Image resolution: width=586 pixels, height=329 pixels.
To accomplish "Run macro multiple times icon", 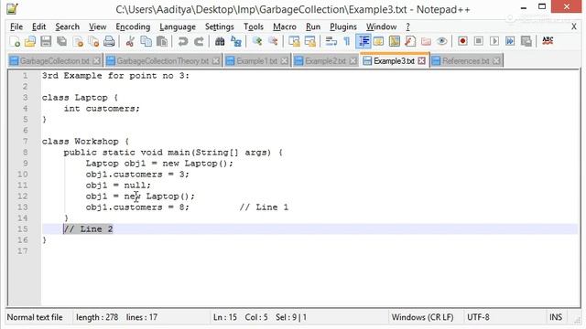I will click(x=510, y=41).
